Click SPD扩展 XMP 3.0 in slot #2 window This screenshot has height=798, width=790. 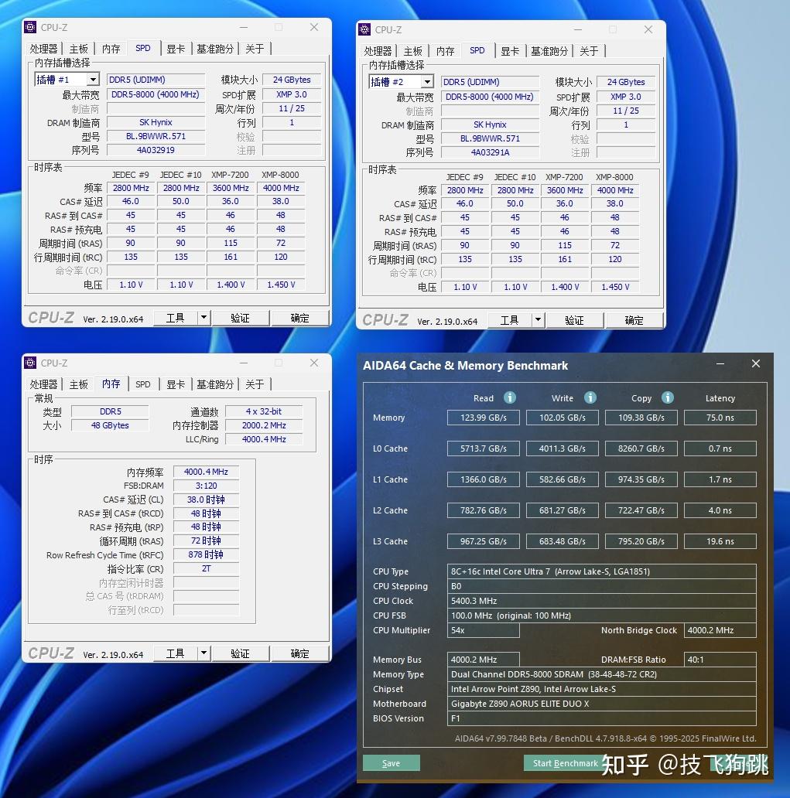pos(625,97)
